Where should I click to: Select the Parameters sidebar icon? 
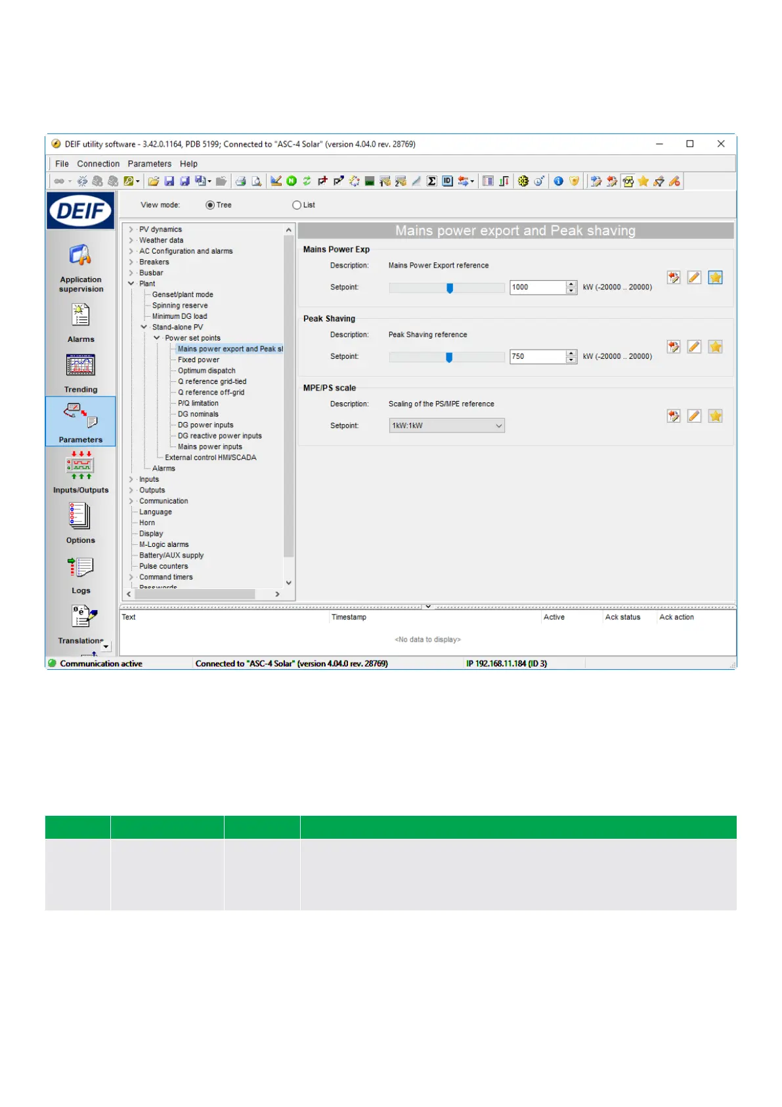point(81,421)
